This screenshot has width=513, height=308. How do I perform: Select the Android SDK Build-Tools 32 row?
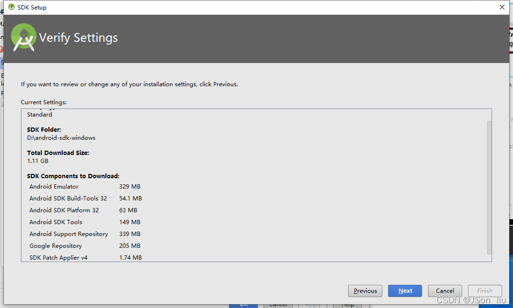[85, 199]
